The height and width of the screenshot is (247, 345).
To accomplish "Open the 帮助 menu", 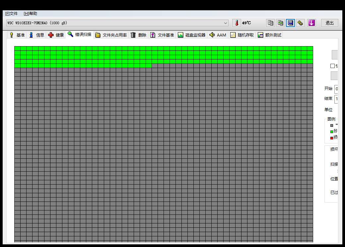I will (x=31, y=14).
